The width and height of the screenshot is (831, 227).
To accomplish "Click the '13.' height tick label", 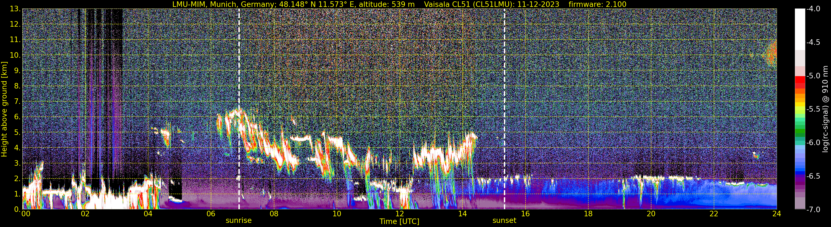I will coord(15,9).
